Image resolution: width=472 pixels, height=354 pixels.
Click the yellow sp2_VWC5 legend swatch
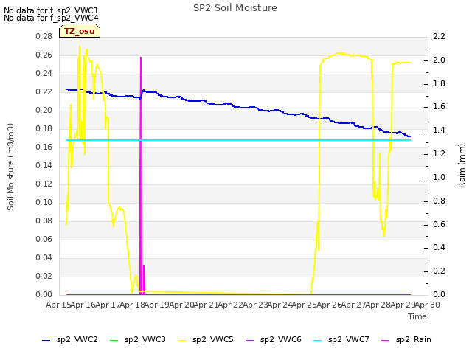tap(182, 341)
